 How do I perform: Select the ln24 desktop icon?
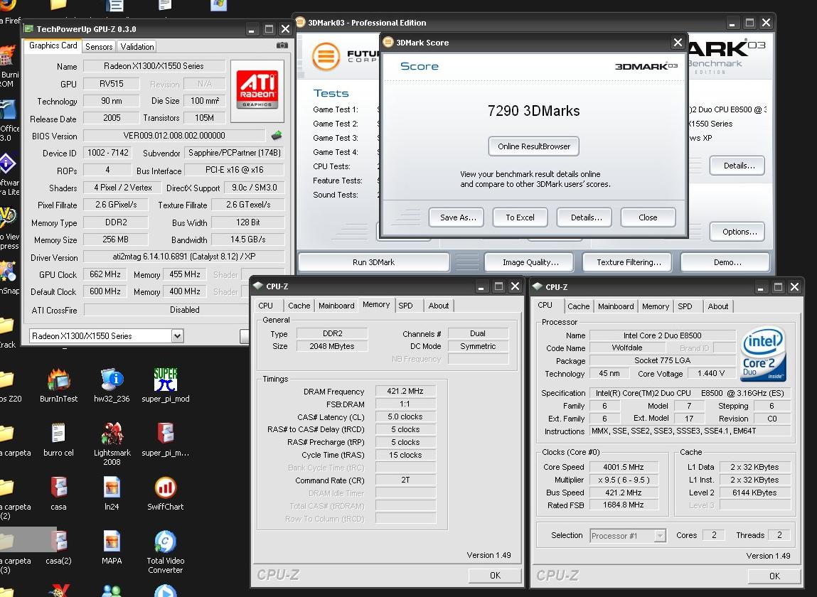click(112, 488)
